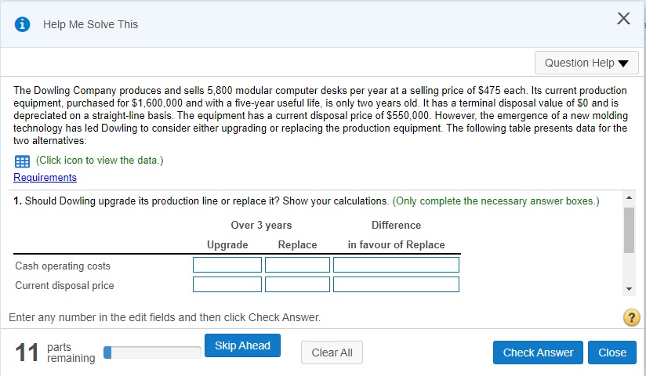Click the Replace field for Cash operating costs
The image size is (646, 376).
[297, 265]
